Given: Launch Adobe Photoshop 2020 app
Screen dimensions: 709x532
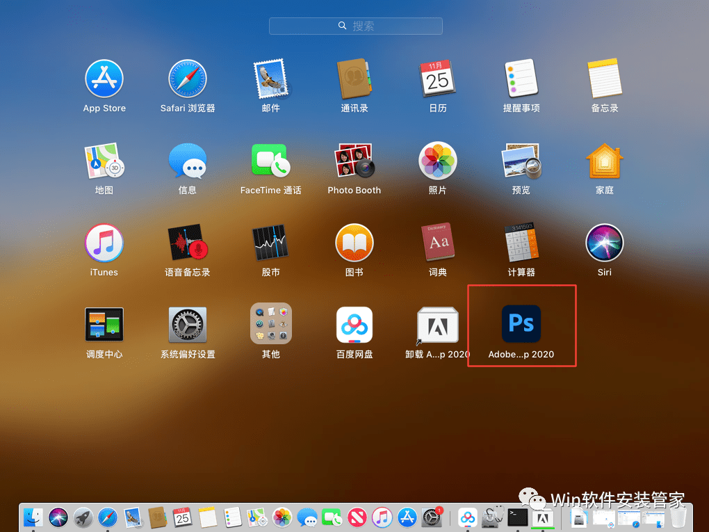Looking at the screenshot, I should click(521, 323).
